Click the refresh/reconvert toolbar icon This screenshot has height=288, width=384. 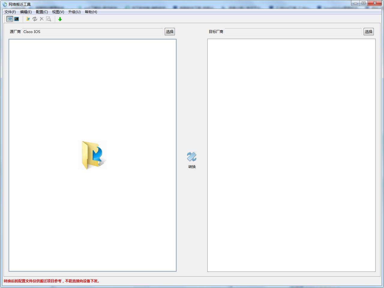[35, 19]
